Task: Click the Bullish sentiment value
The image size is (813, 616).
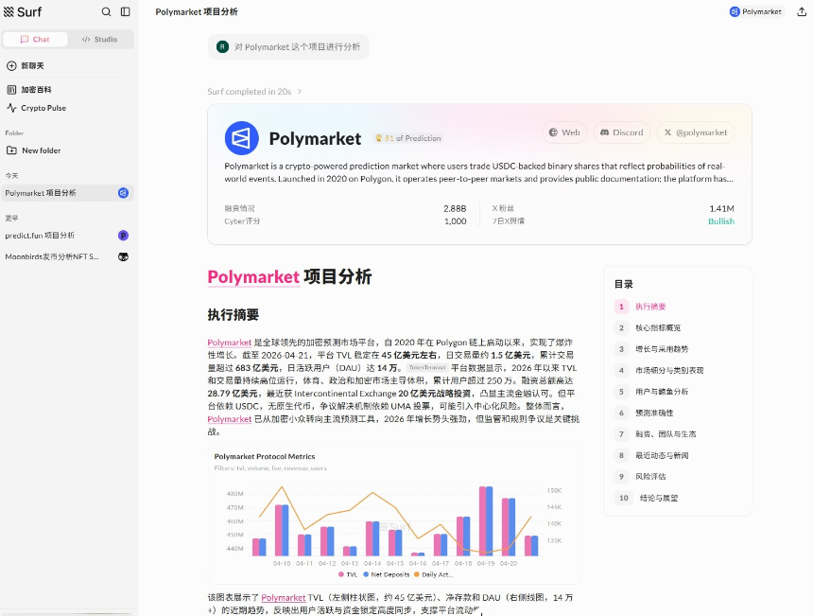Action: point(721,221)
